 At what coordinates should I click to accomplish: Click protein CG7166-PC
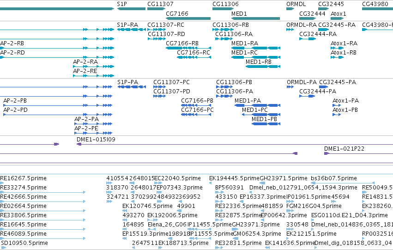(197, 110)
